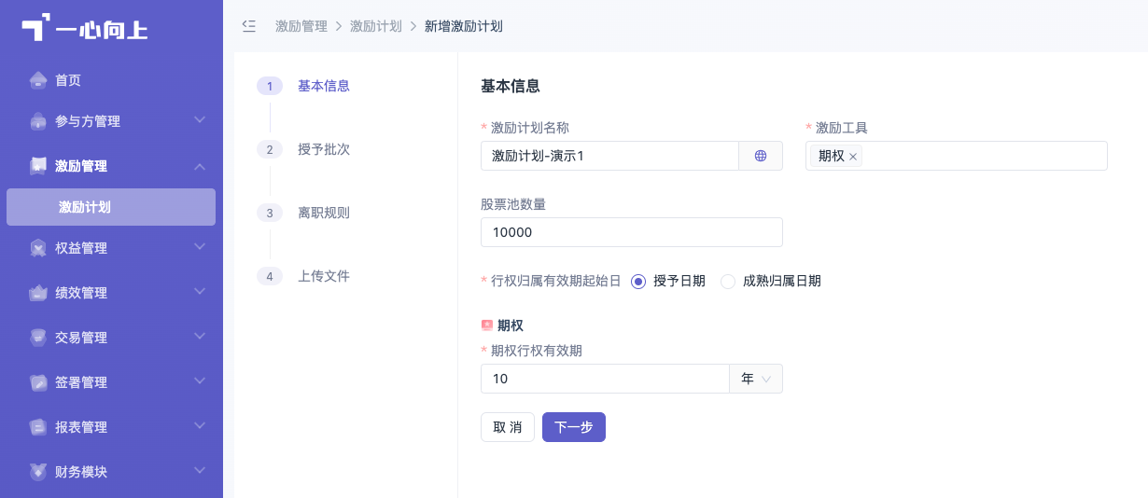This screenshot has height=498, width=1148.
Task: Click the 下一步 button
Action: (574, 427)
